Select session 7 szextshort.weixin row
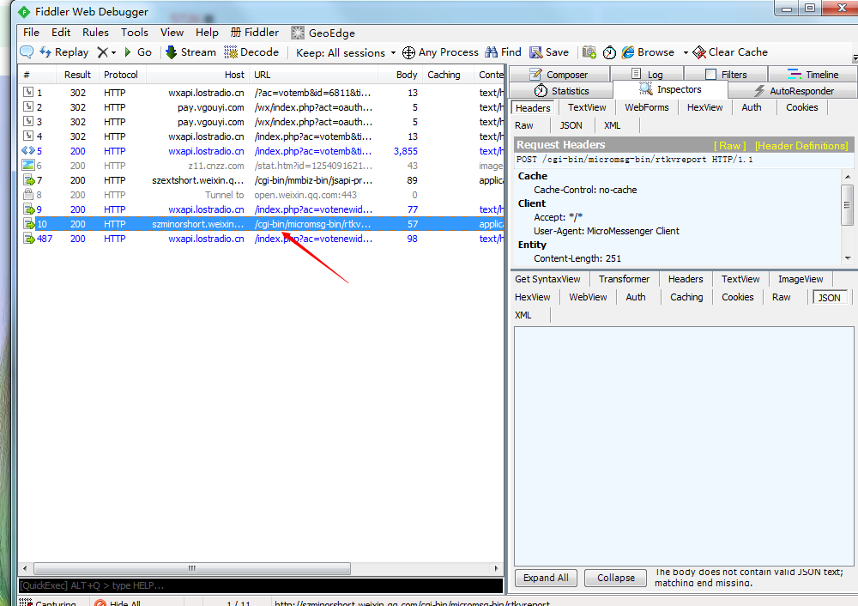Image resolution: width=858 pixels, height=606 pixels. tap(261, 180)
